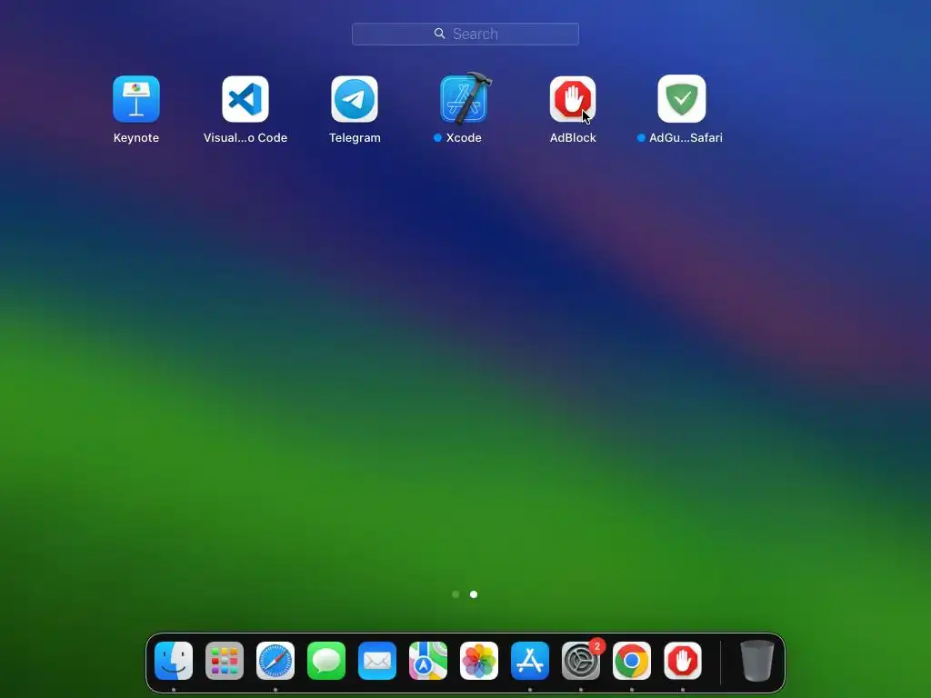Open Trash in the Dock

[757, 661]
